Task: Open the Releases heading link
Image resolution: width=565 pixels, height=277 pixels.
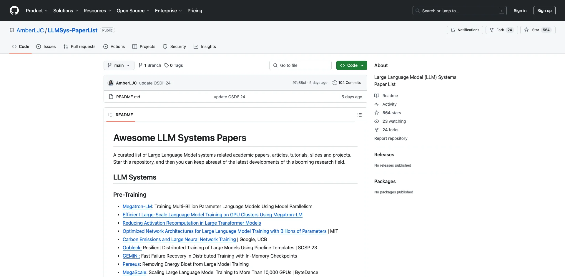Action: [384, 155]
